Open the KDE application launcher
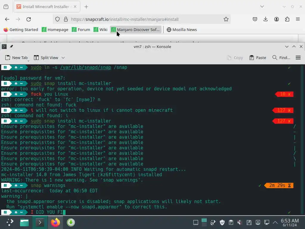 [10, 222]
